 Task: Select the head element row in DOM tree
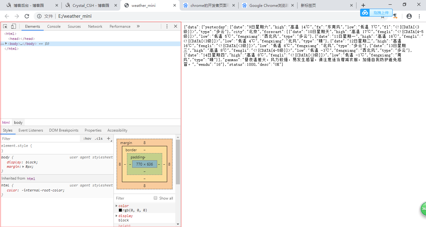(x=90, y=39)
